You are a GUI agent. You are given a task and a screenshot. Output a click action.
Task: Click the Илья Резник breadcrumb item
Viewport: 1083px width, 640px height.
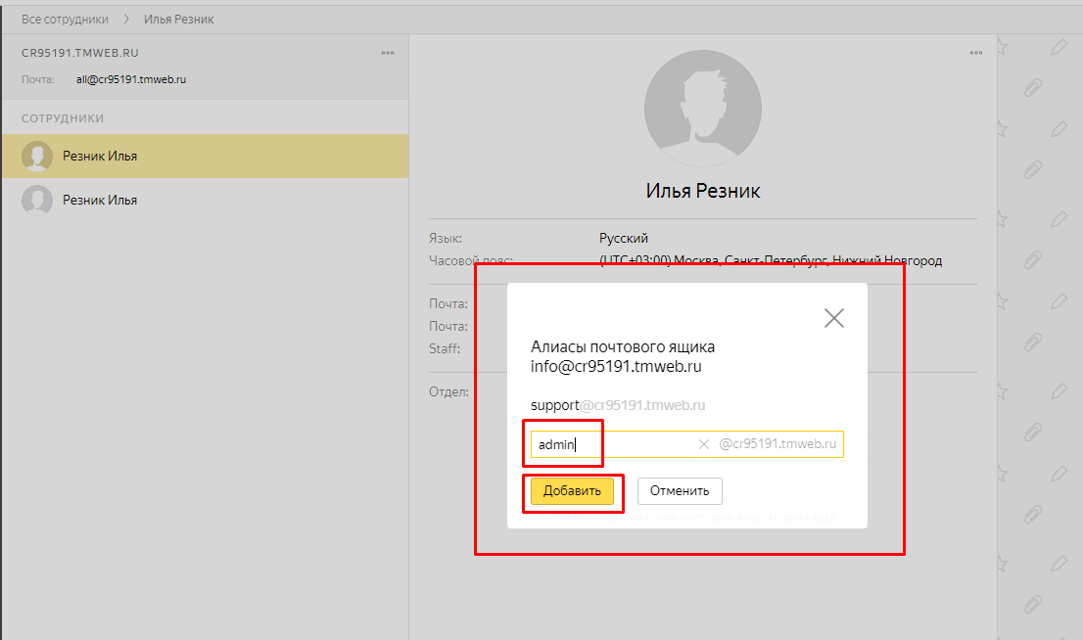tap(179, 20)
